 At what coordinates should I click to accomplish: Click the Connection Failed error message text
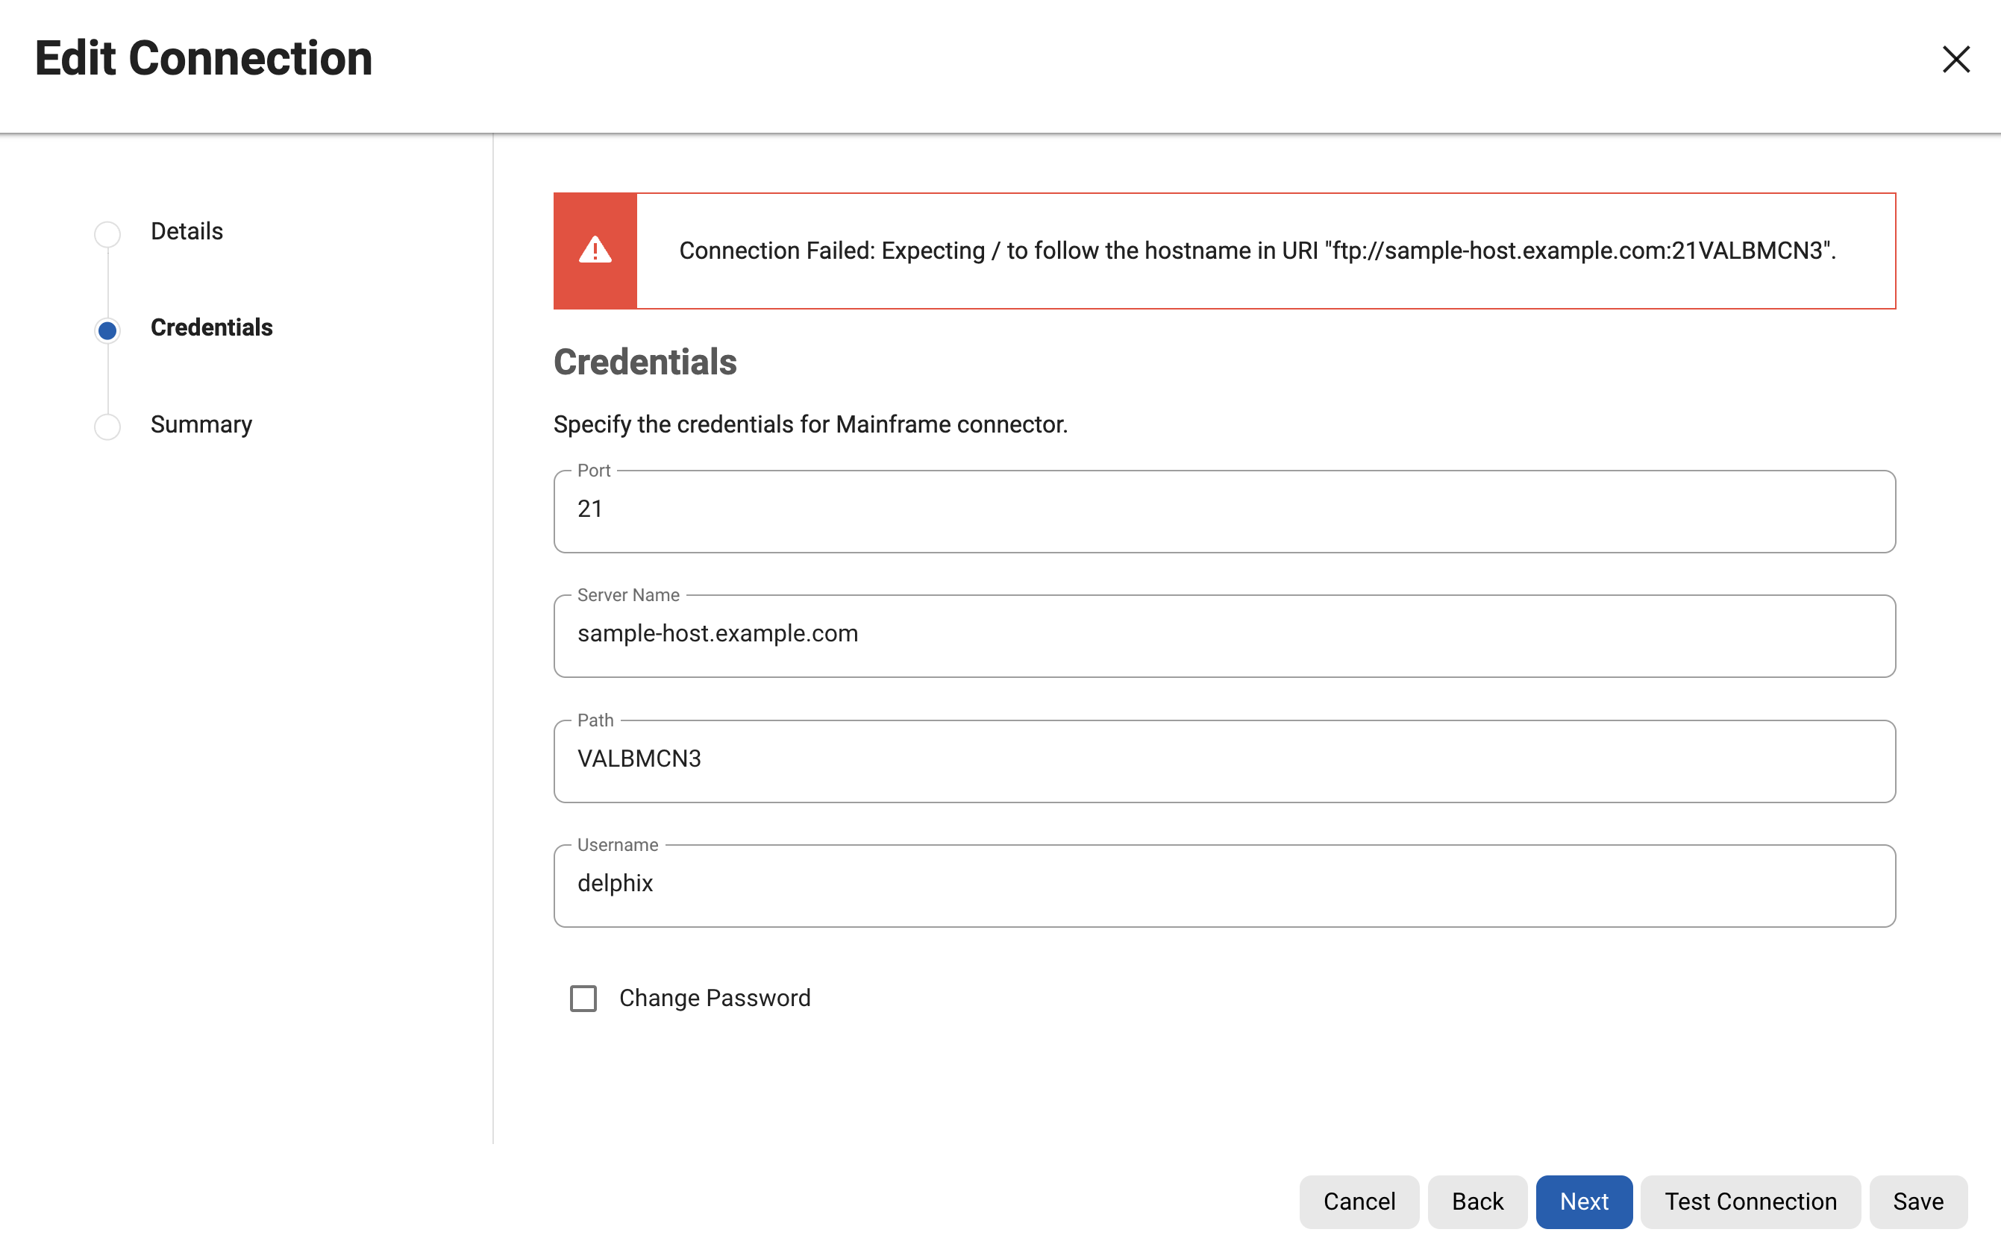(x=1256, y=251)
